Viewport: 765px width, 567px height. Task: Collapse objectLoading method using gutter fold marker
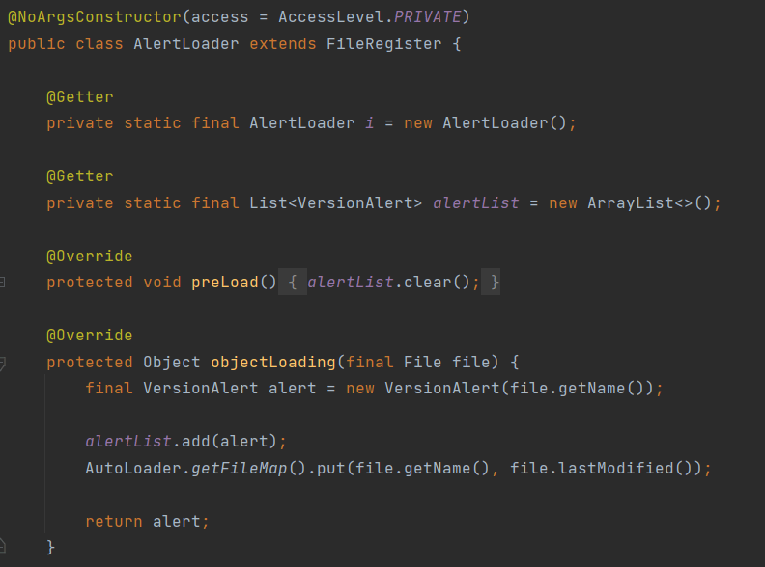[x=3, y=363]
